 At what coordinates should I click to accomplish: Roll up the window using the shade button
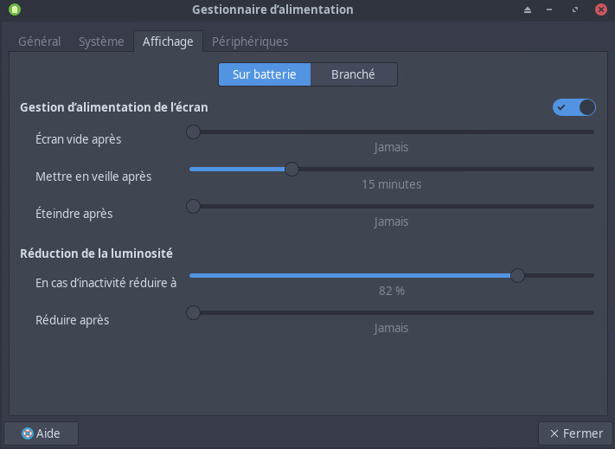coord(529,10)
